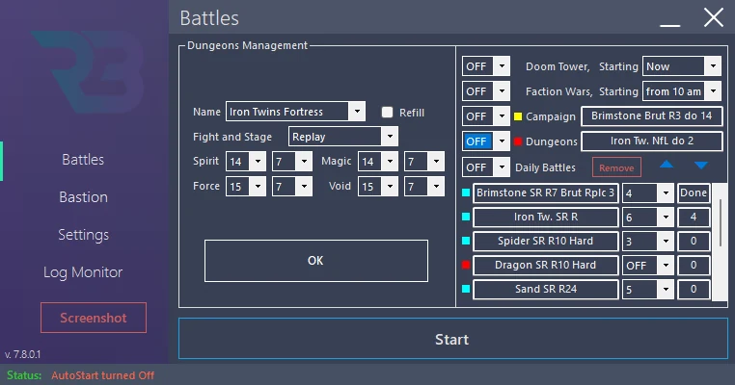Screen dimensions: 735x385
Task: Select Brimstone SR R7 Brut Rplc 3 entry
Action: [x=546, y=192]
